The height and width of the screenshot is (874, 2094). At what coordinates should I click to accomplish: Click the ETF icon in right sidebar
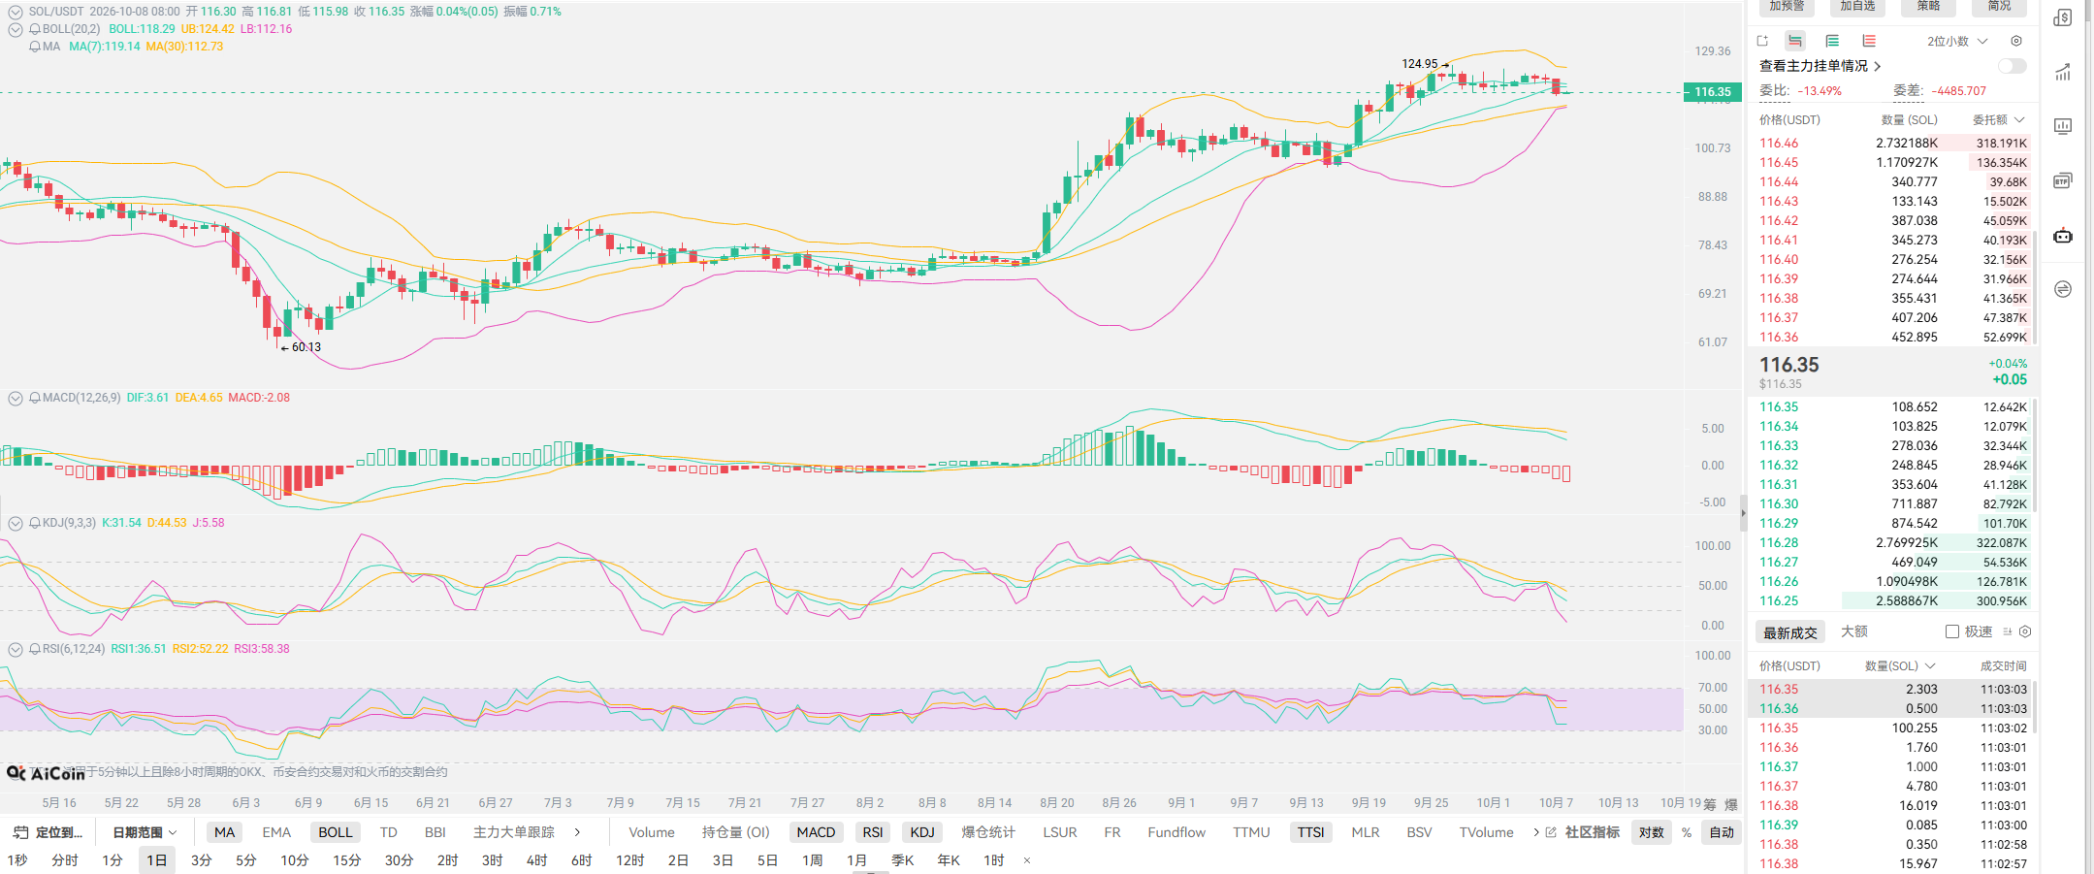pos(2063,181)
